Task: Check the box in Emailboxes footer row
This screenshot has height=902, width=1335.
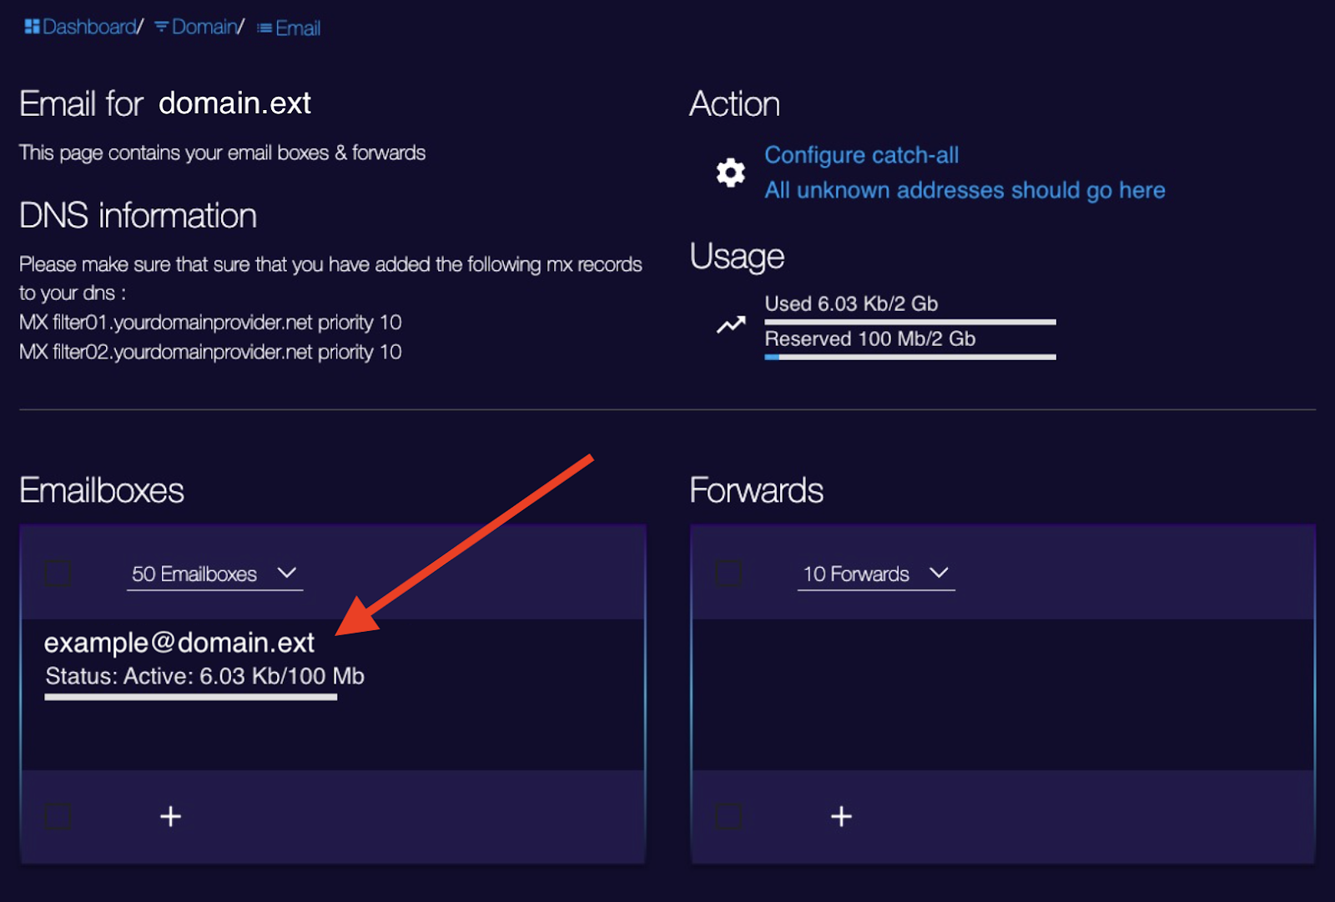Action: pyautogui.click(x=58, y=816)
